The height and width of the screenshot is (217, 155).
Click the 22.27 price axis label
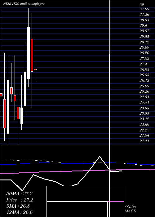[x=144, y=130]
